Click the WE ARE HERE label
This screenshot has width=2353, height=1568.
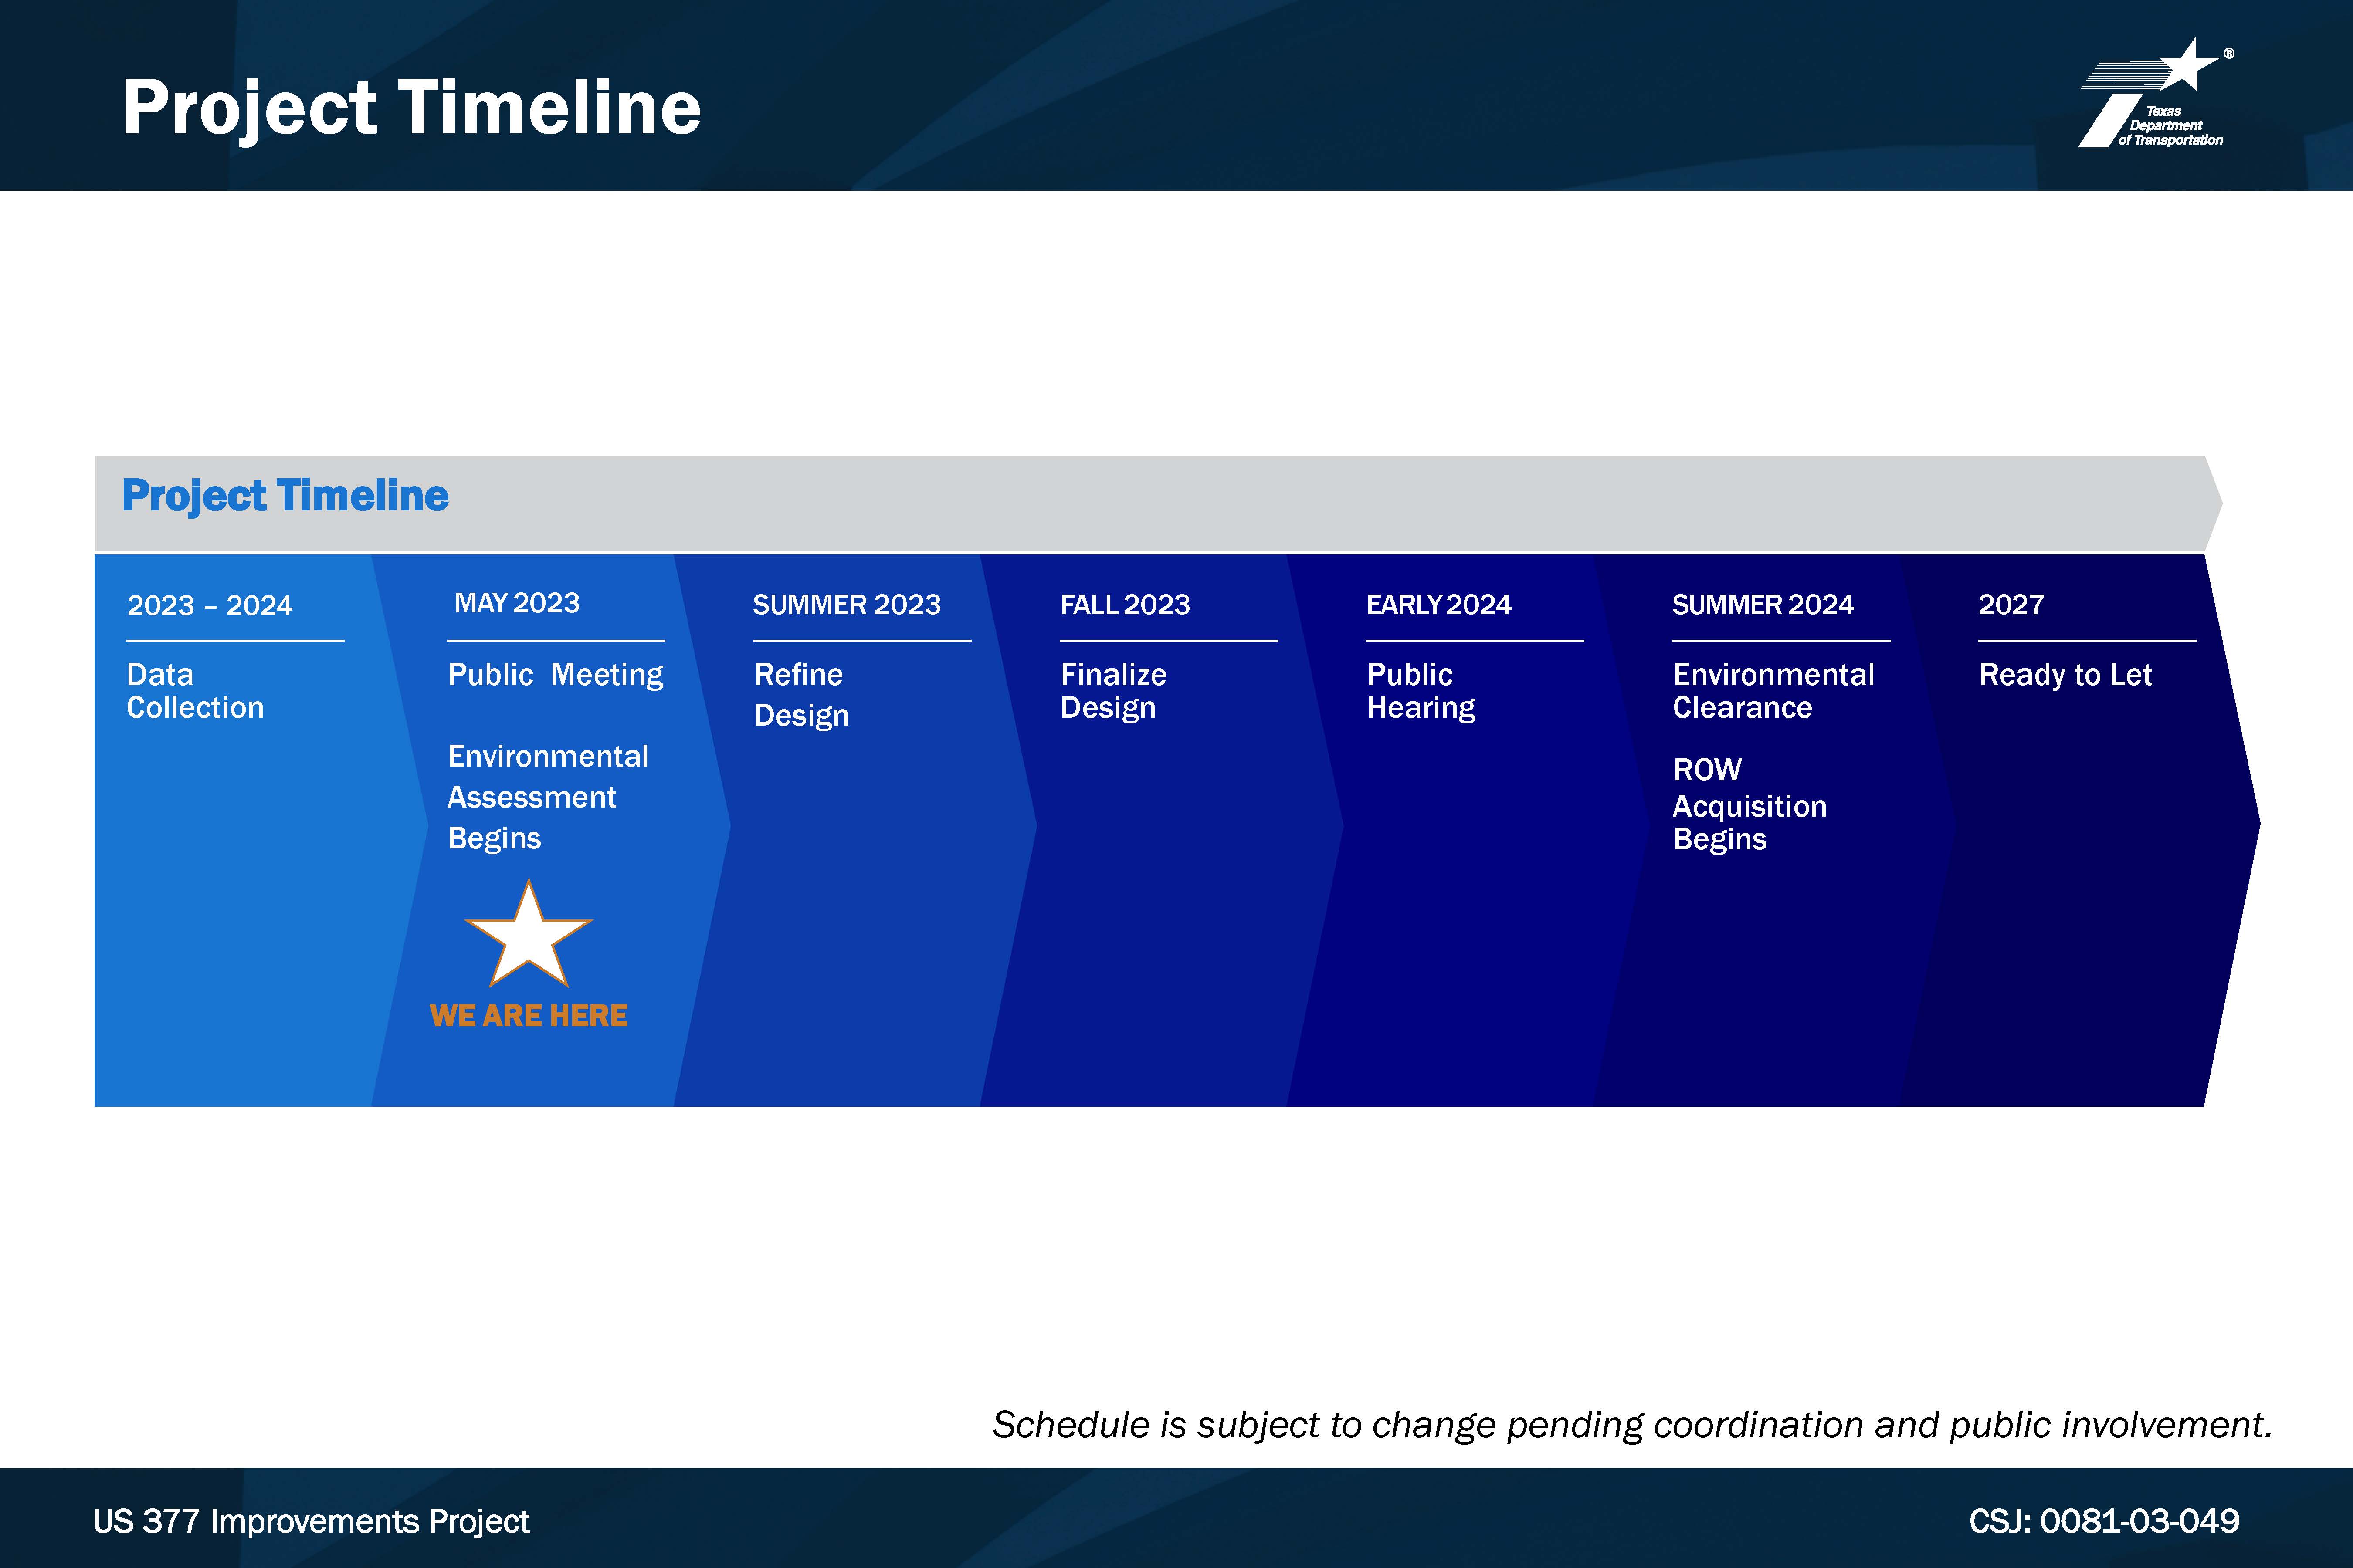point(528,1016)
